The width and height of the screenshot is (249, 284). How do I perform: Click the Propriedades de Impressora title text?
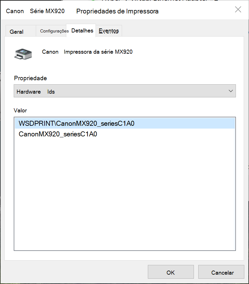117,12
